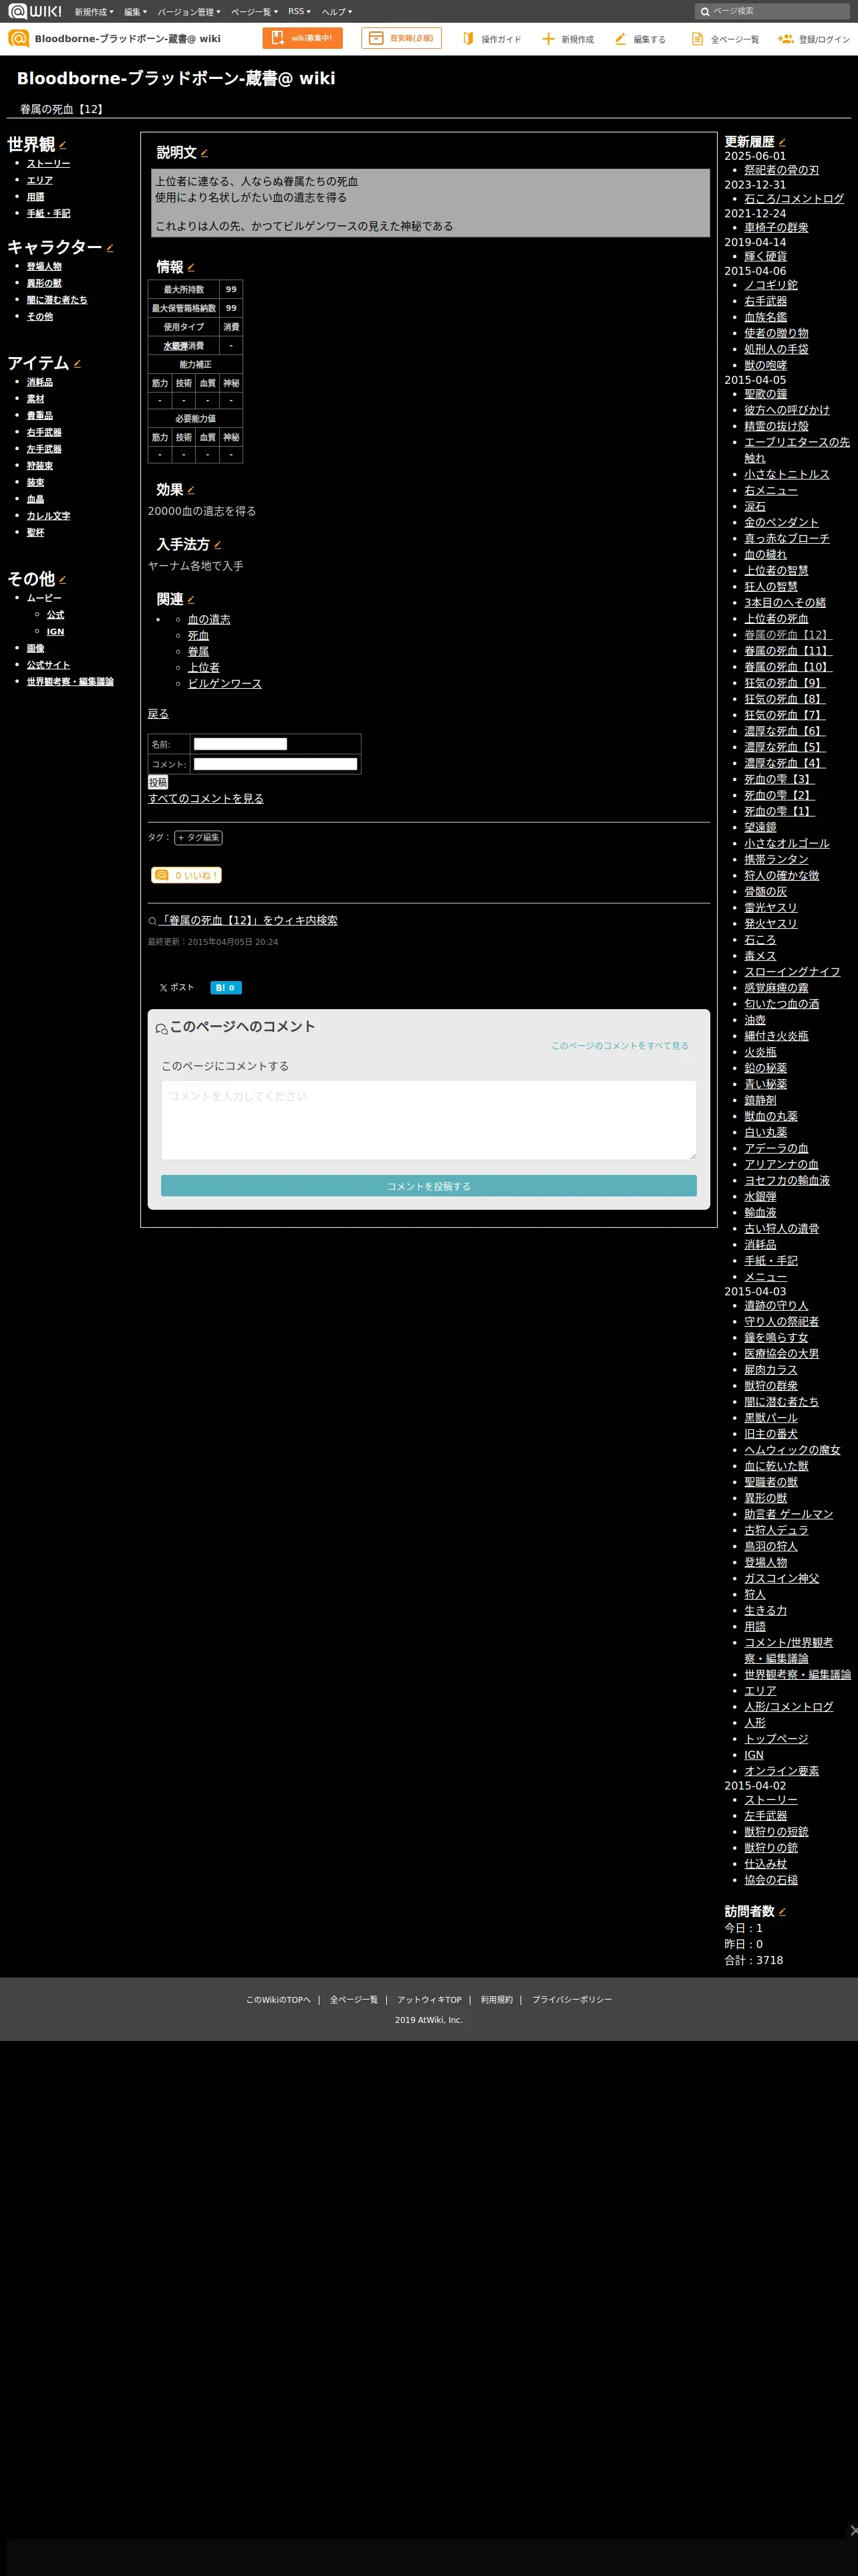Click the Hatena B! bookmark button
This screenshot has height=2576, width=858.
coord(226,987)
